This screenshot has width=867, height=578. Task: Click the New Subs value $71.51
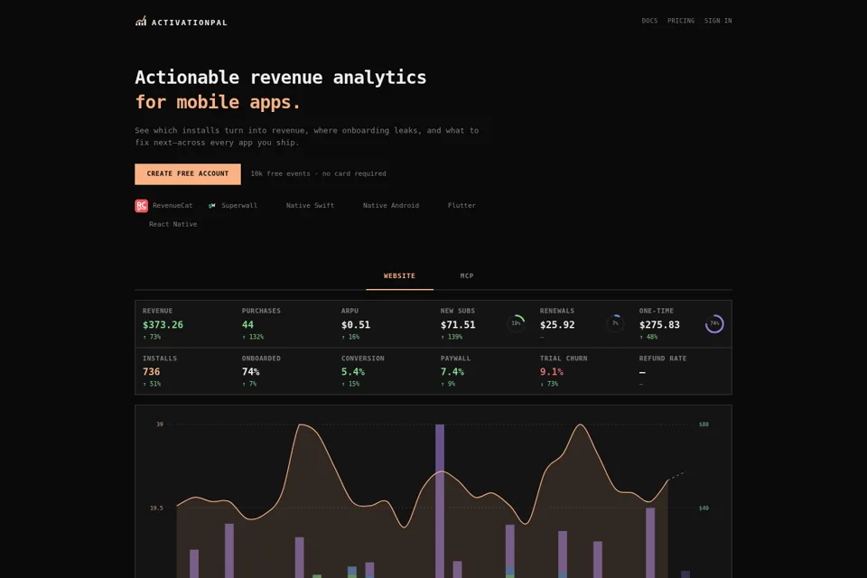click(458, 325)
